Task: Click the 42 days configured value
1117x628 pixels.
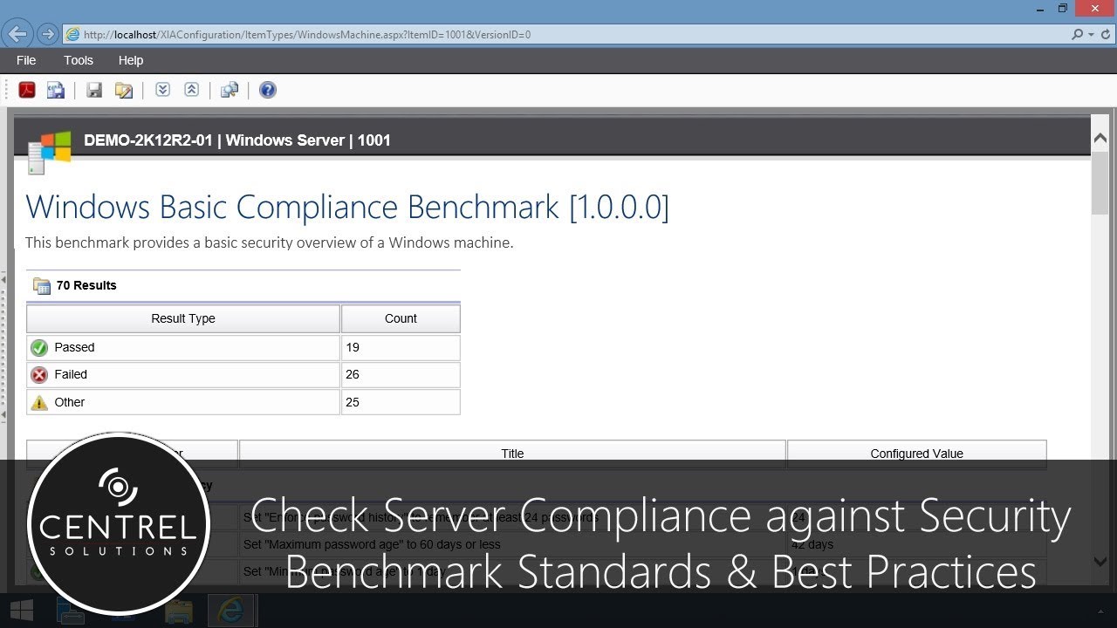Action: point(812,544)
